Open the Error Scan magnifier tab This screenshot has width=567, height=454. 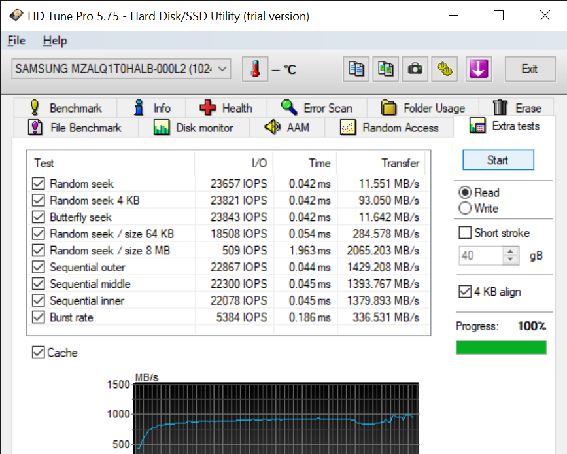[317, 108]
